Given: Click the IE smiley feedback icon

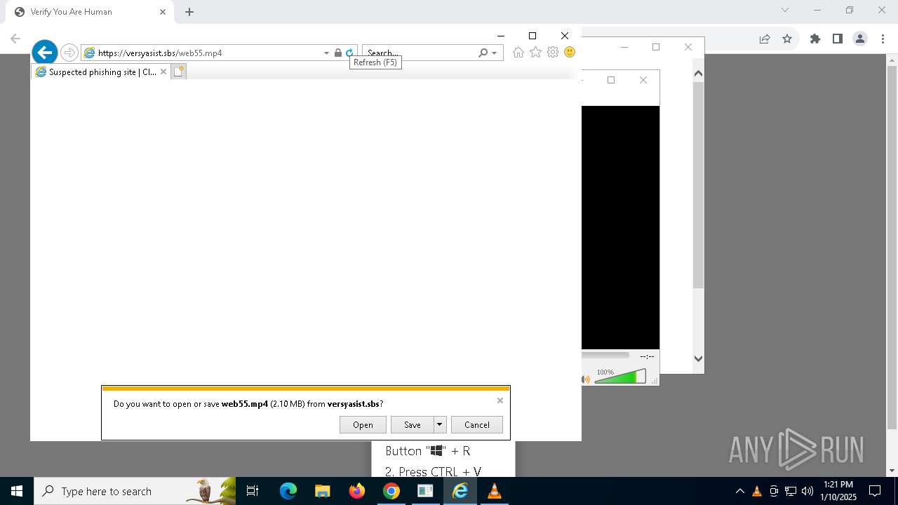Looking at the screenshot, I should coord(570,53).
